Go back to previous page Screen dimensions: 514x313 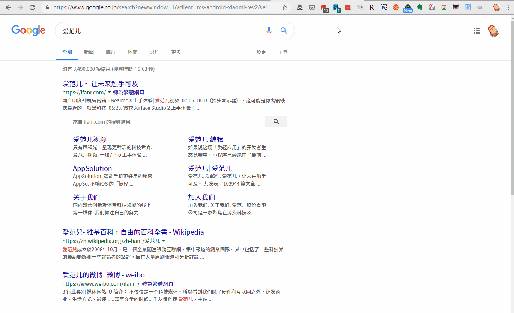[x=8, y=7]
